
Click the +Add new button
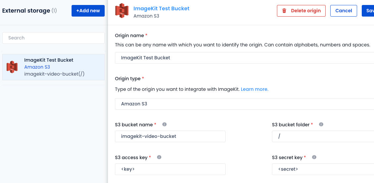point(88,11)
